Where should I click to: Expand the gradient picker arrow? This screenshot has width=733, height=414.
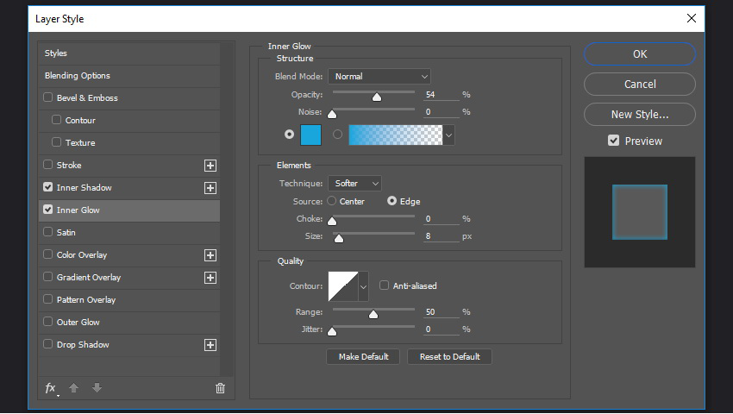[x=448, y=135]
